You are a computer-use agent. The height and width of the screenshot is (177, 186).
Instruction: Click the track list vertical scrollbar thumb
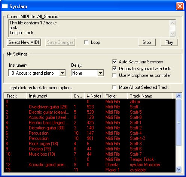click(179, 122)
